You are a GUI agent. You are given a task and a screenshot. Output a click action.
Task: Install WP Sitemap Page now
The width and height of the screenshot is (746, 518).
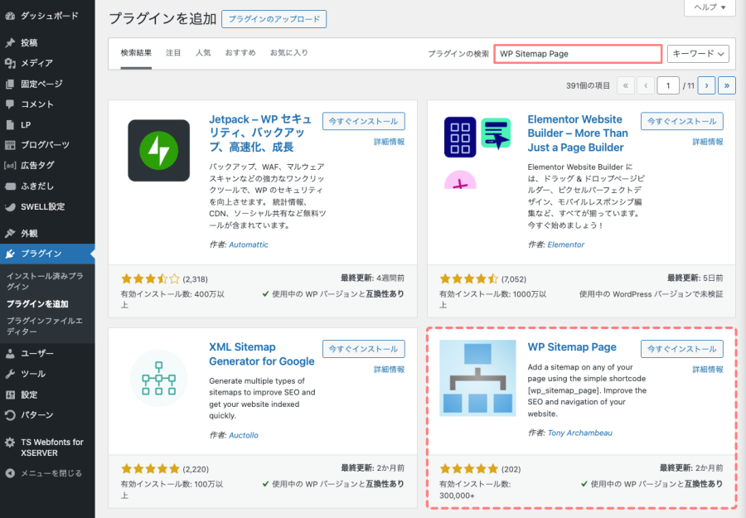click(682, 349)
